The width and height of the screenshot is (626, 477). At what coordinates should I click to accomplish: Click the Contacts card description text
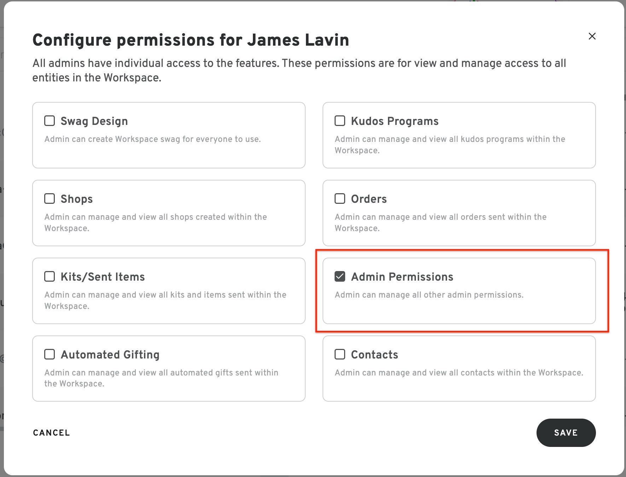(459, 373)
